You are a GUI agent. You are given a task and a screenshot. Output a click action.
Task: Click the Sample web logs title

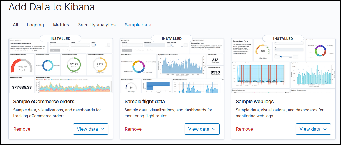pyautogui.click(x=255, y=101)
